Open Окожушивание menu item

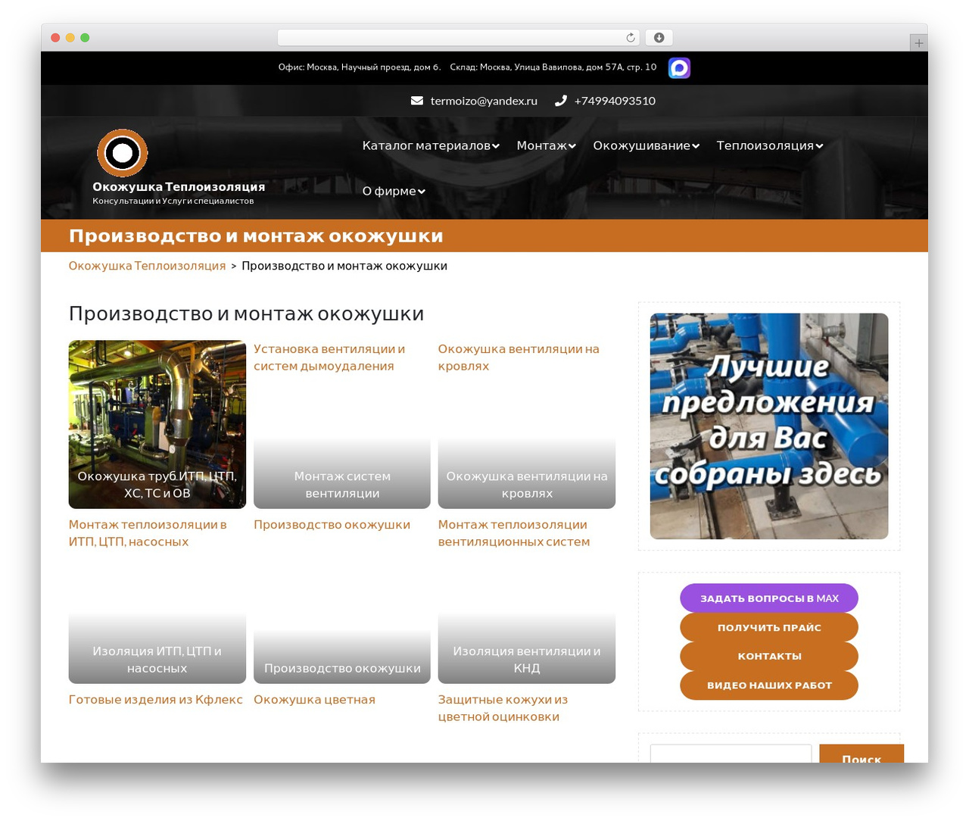point(641,145)
